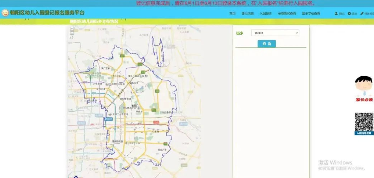This screenshot has height=178, width=374.
Task: Click the Baidu map logo at bottom-left
Action: [76, 177]
